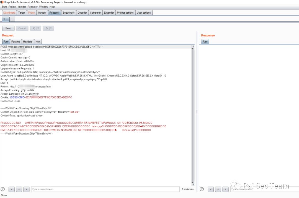Click the Connection: close header line
The width and height of the screenshot is (299, 198).
click(x=10, y=101)
